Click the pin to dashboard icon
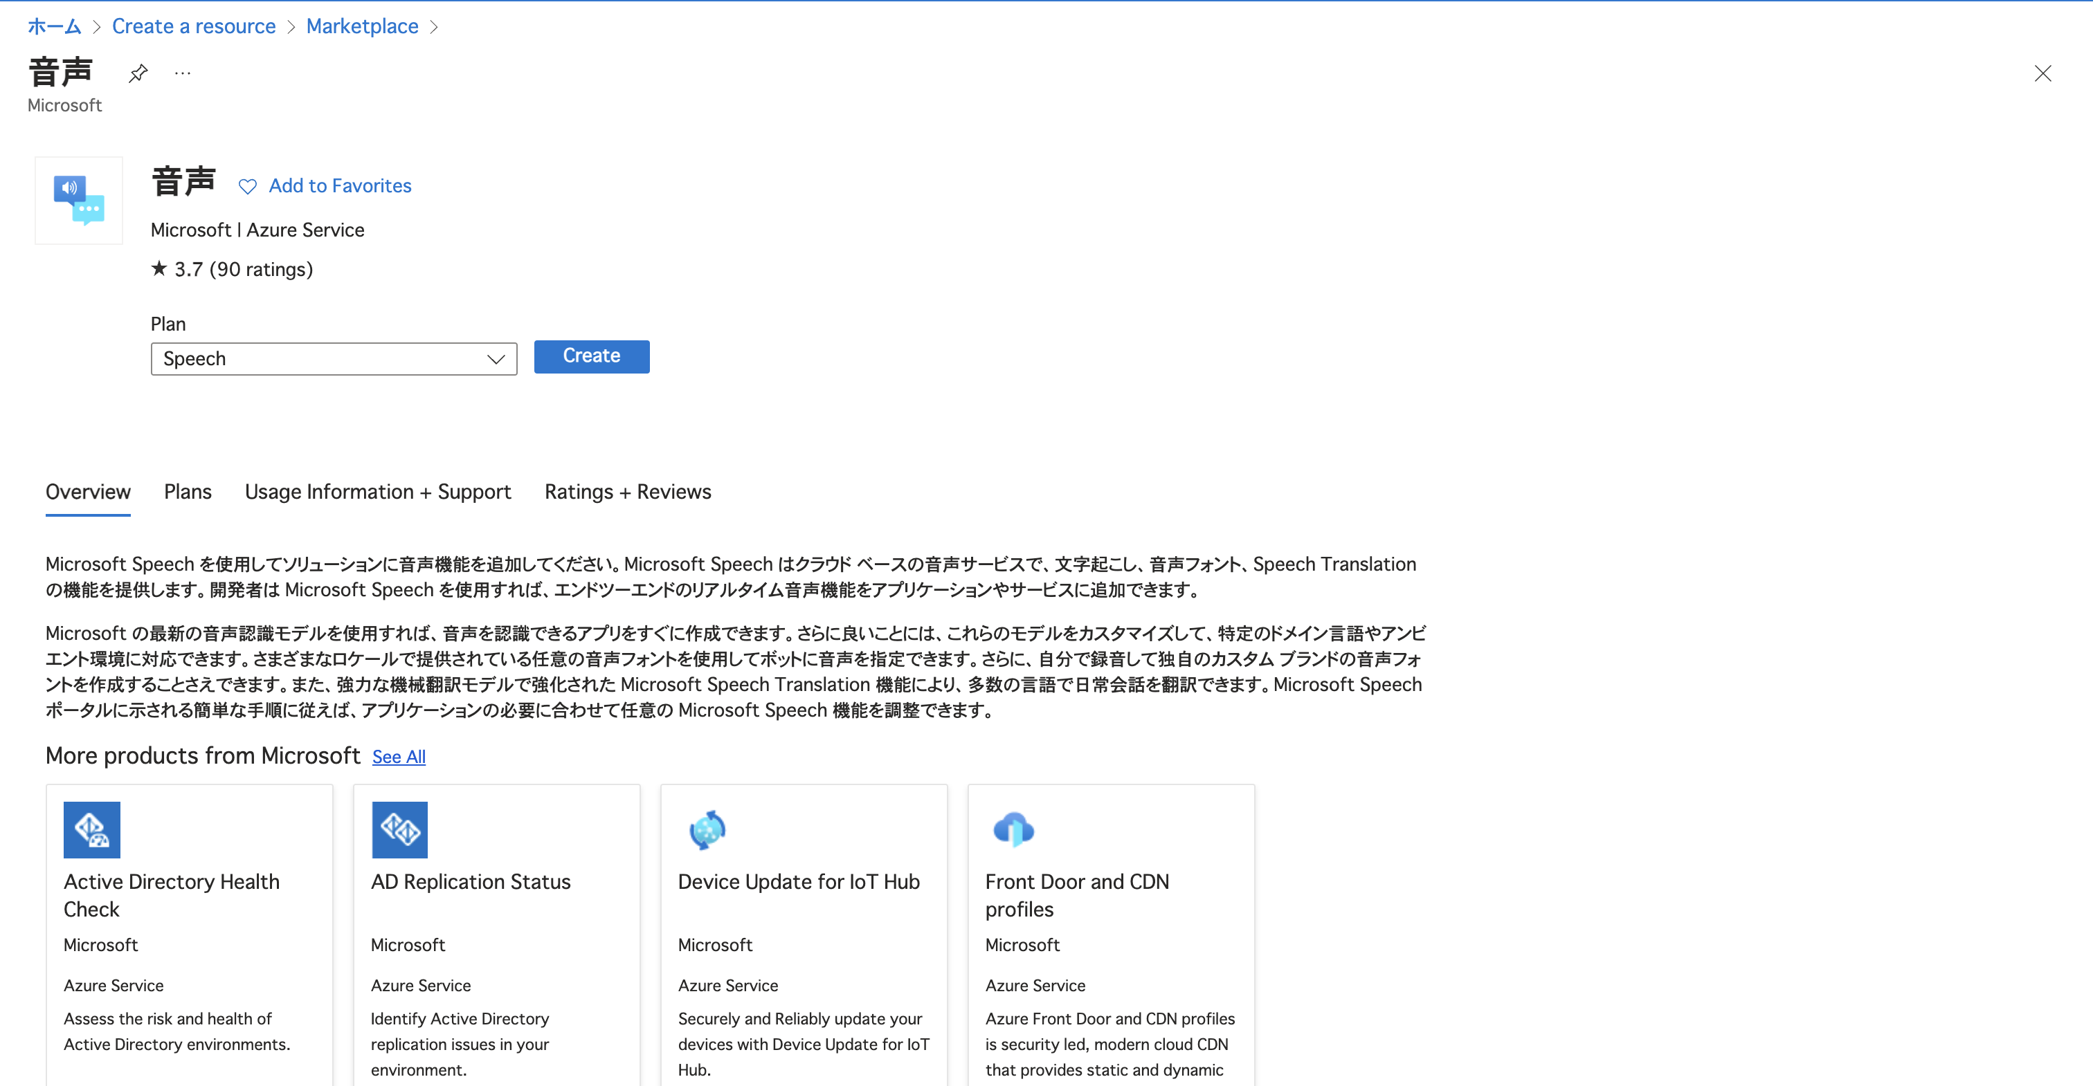This screenshot has width=2093, height=1086. (138, 73)
